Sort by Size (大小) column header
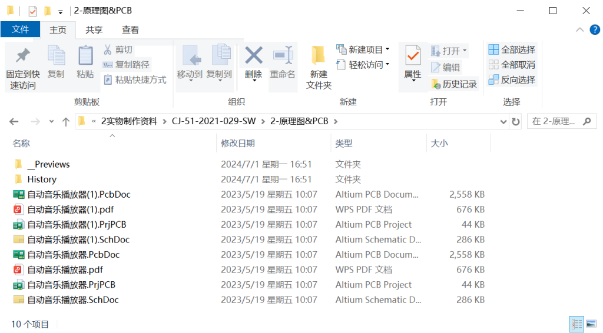The height and width of the screenshot is (333, 603). [439, 144]
